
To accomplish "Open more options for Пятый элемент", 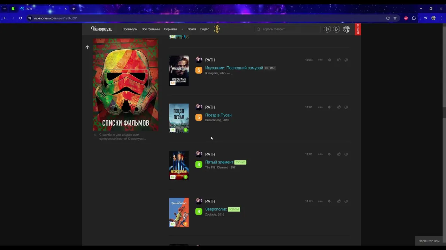I will coord(320,154).
